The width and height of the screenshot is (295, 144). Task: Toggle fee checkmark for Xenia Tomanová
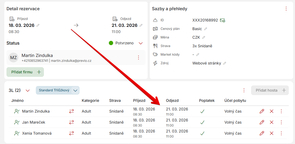point(202,133)
